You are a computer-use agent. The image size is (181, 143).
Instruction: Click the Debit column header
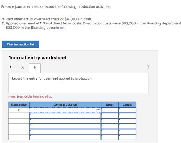coord(110,105)
